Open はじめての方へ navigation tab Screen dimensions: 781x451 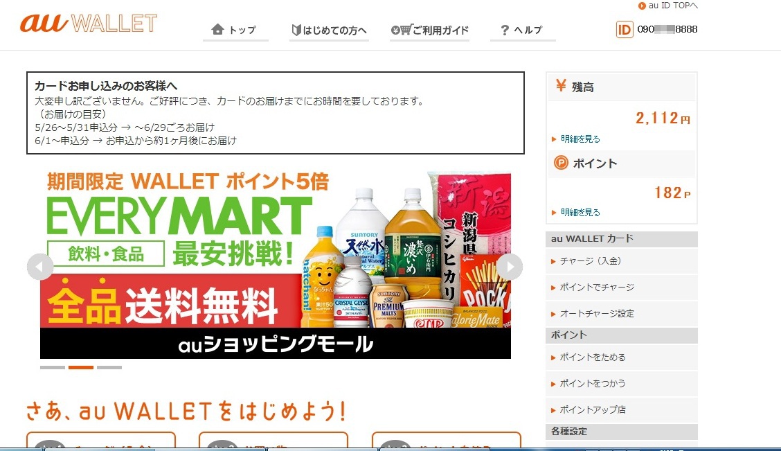coord(330,30)
